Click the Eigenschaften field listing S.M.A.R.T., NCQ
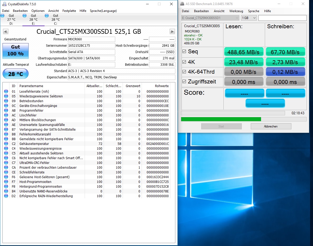 [122, 77]
